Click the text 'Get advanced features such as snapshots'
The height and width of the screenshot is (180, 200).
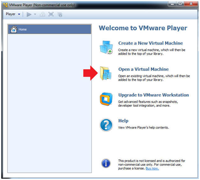[x=148, y=102]
